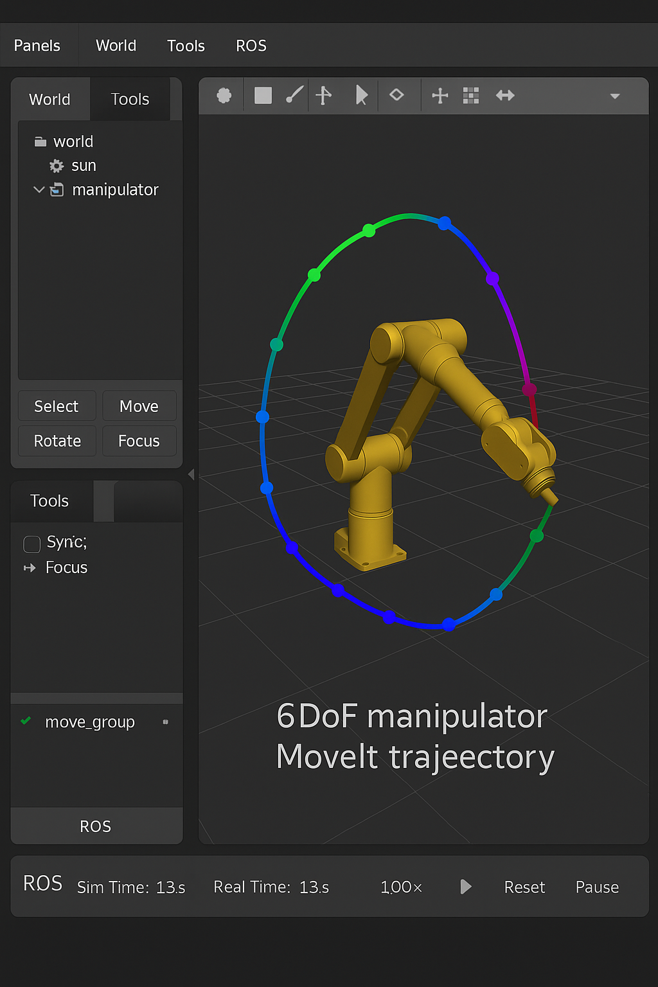Toggle the snap-to-grid toolbar icon

click(x=471, y=95)
